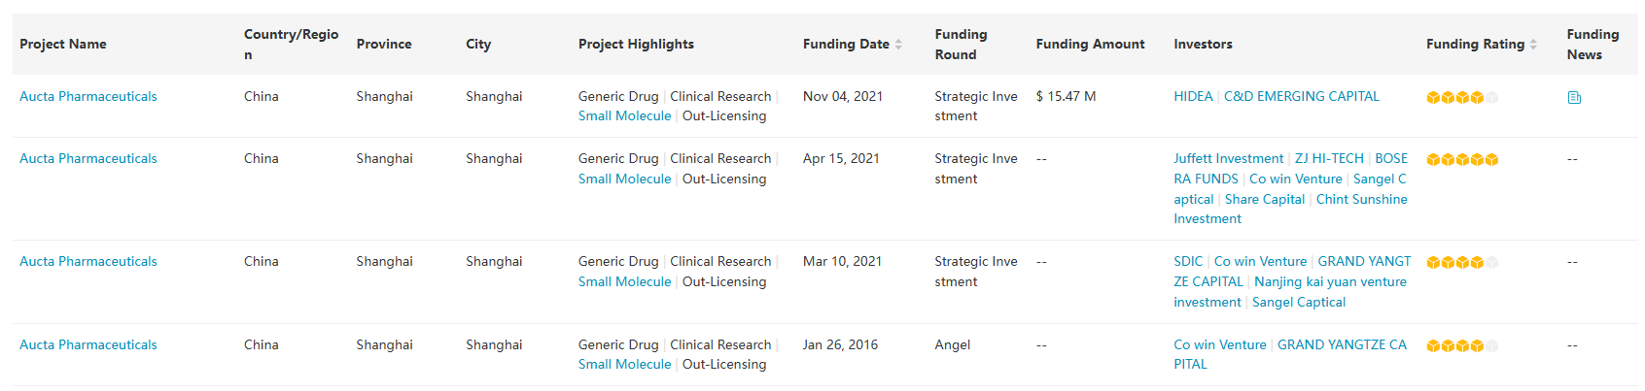Screen dimensions: 1645x391
Task: Open Aucta Pharmaceuticals link in the Angel row
Action: (x=88, y=344)
